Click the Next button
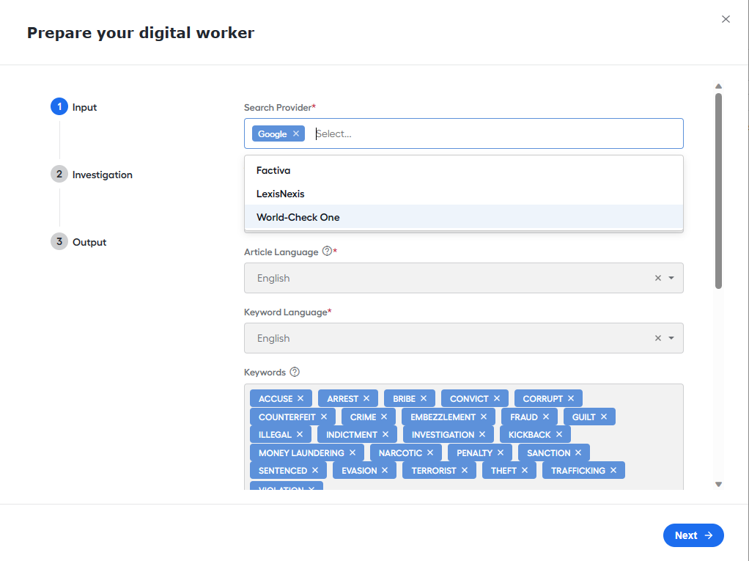This screenshot has height=561, width=749. pos(693,535)
